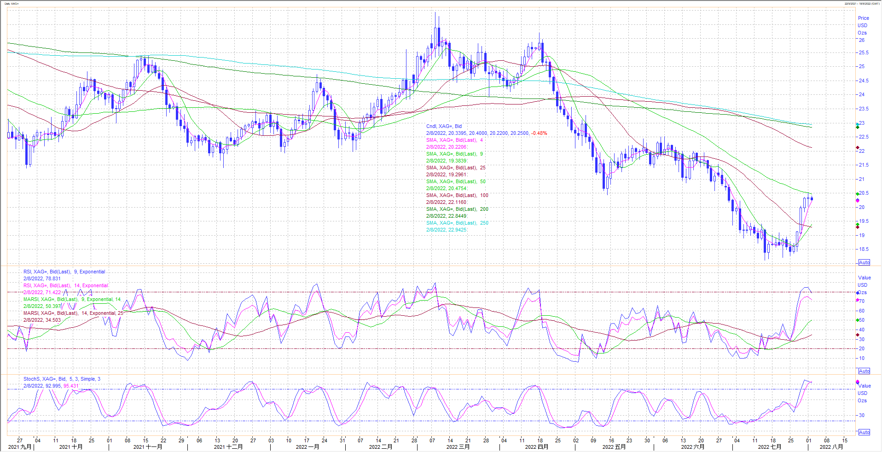Click the date range text in the top-right corner
This screenshot has height=452, width=882.
click(x=862, y=3)
